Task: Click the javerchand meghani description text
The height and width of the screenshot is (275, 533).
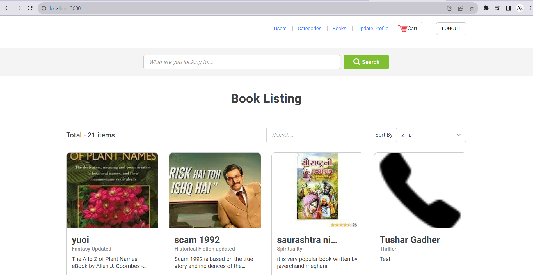Action: click(317, 263)
